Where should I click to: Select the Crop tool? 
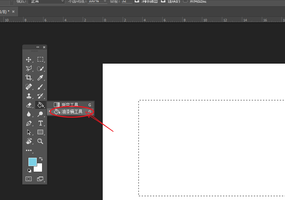(29, 78)
